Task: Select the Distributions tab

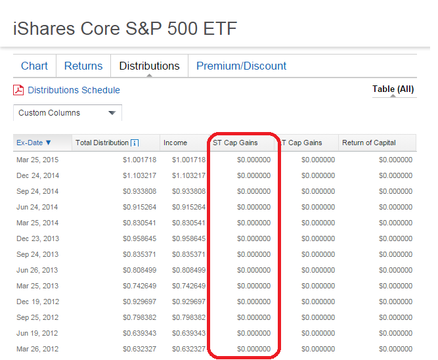Action: 150,66
